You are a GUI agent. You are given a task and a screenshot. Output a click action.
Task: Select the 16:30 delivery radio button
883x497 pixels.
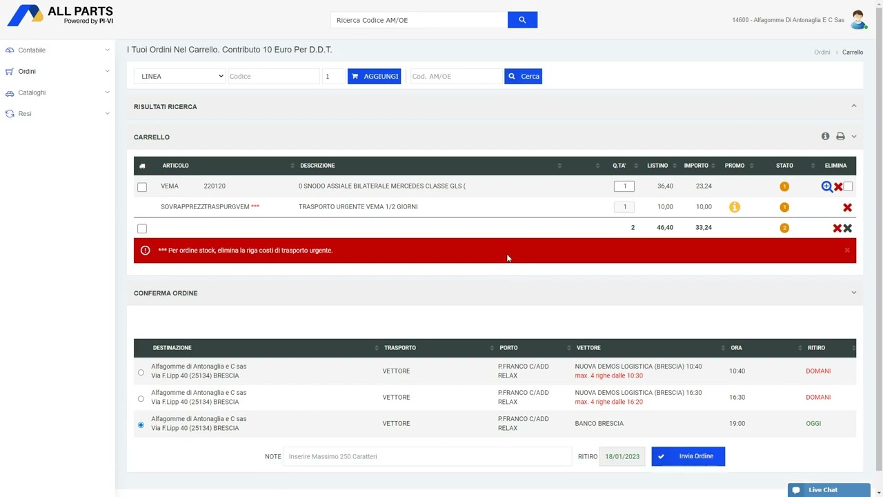click(141, 398)
